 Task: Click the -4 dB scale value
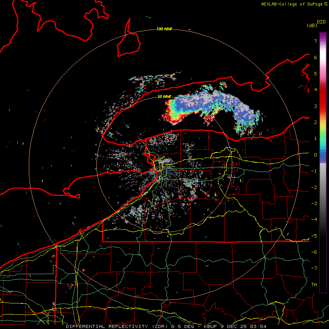[x=314, y=219]
